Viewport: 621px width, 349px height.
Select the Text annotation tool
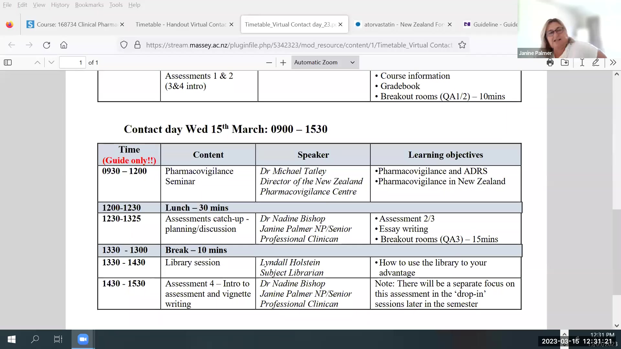coord(582,62)
